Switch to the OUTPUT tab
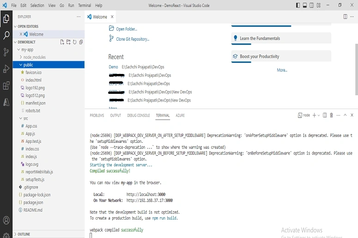This screenshot has height=238, width=358. 115,116
